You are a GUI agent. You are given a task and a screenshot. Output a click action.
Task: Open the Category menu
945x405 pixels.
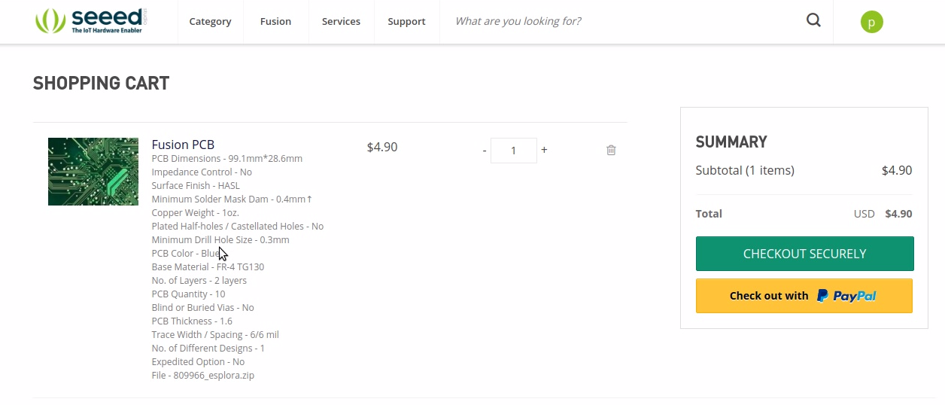[210, 21]
